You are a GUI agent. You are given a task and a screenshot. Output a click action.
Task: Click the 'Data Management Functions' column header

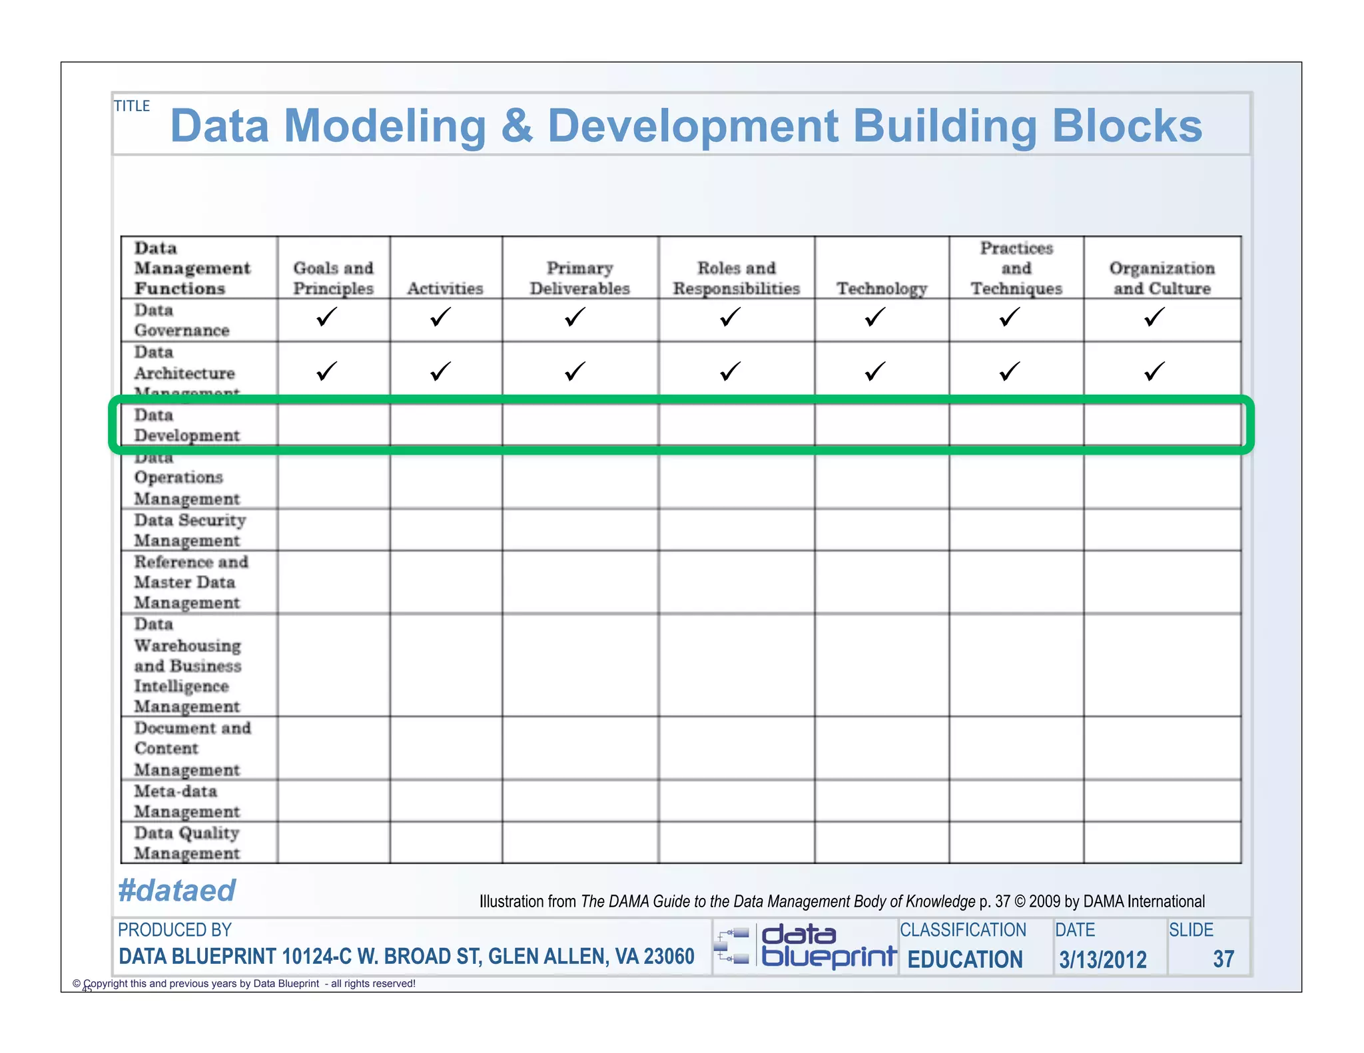[192, 268]
